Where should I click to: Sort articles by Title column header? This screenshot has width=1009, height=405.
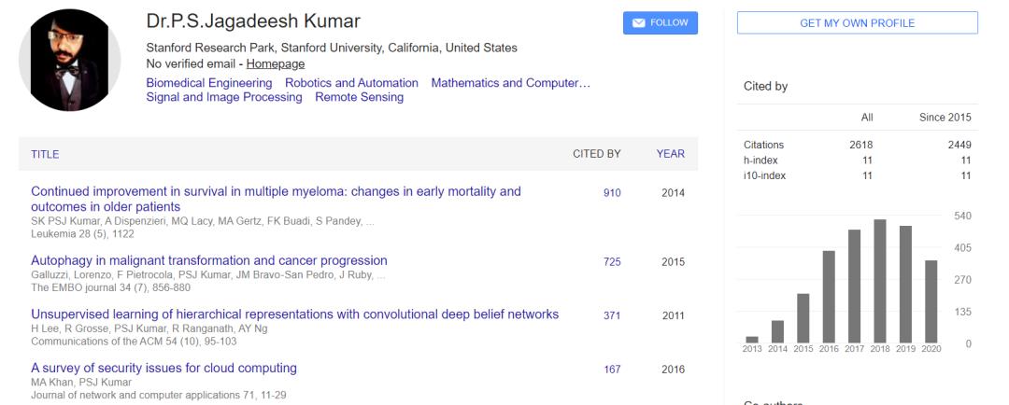46,154
